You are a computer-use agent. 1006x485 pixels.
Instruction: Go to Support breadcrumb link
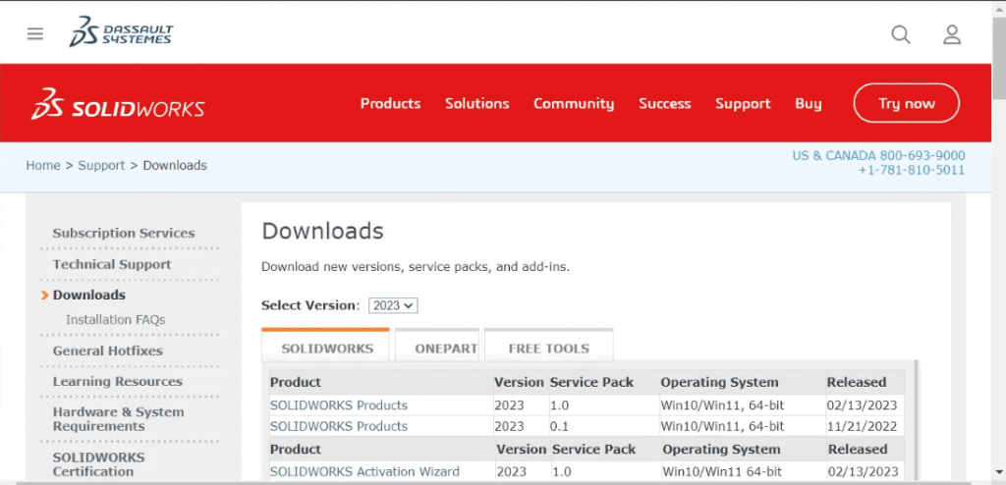coord(101,166)
